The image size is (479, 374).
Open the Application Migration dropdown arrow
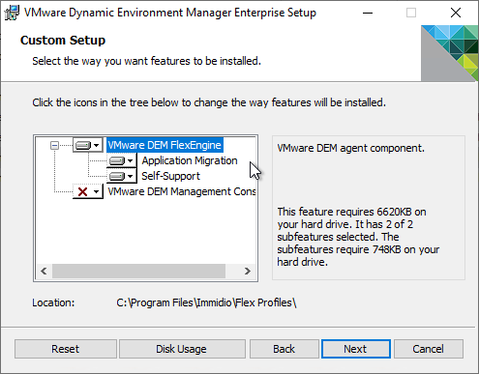[x=131, y=160]
